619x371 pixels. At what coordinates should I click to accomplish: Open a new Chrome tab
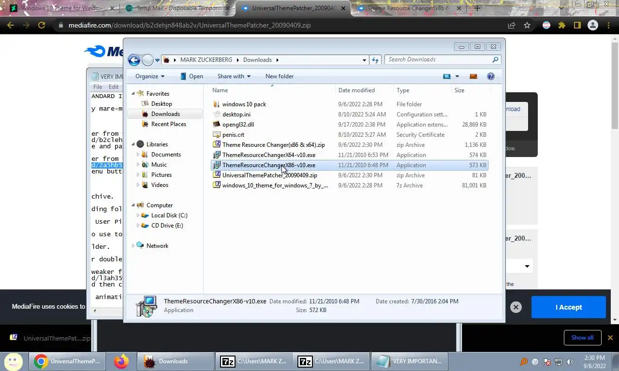tap(477, 8)
